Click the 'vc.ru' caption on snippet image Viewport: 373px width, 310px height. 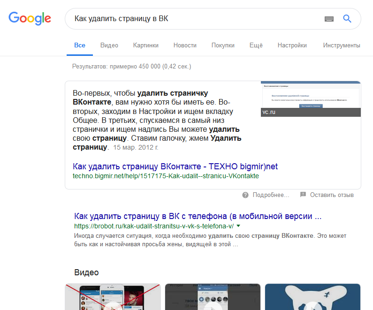(x=269, y=112)
